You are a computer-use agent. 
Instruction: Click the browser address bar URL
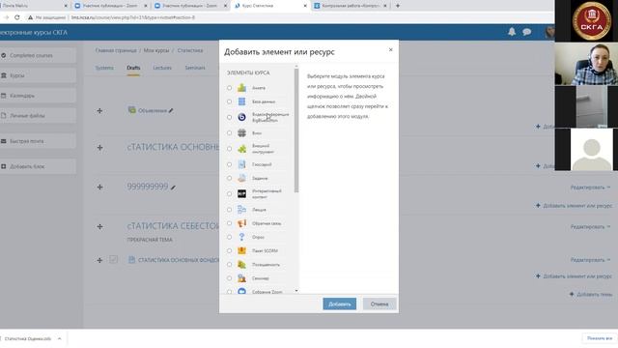133,17
